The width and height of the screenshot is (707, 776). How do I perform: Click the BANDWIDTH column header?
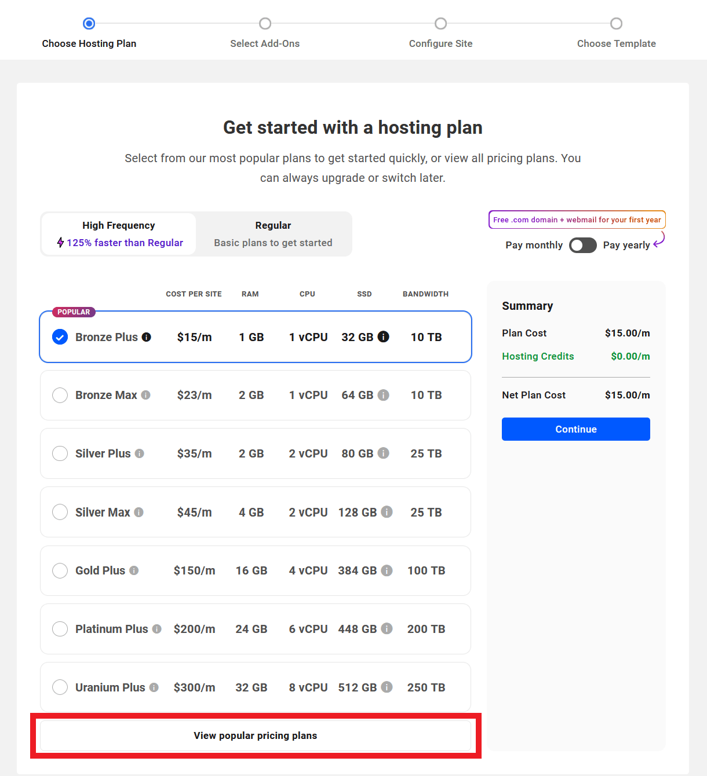click(x=426, y=294)
